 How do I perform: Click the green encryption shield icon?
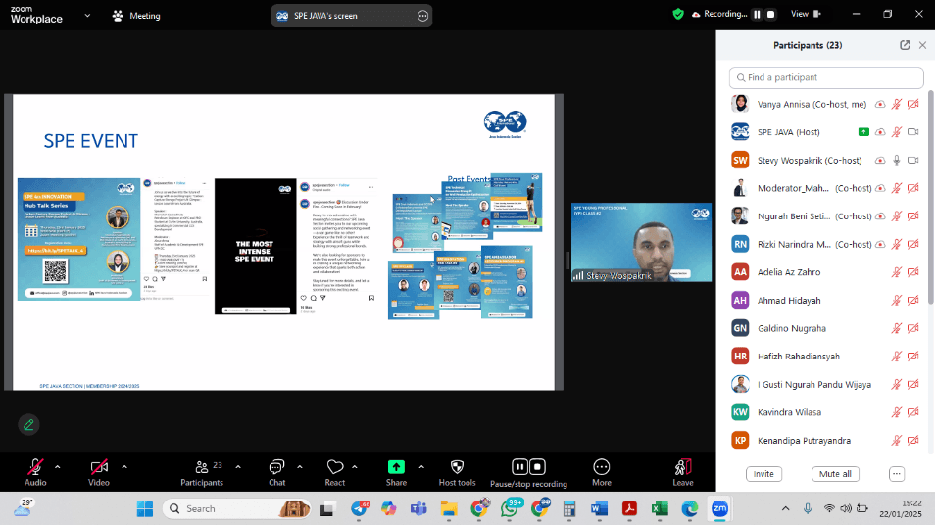point(678,14)
